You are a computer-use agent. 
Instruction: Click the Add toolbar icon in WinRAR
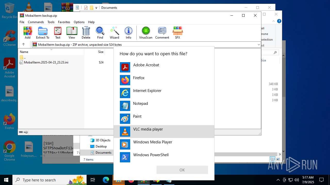click(x=28, y=33)
